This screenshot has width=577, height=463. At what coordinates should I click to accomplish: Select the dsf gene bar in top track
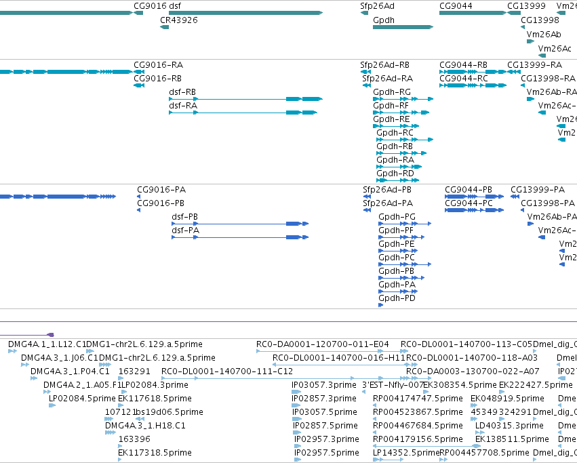(245, 13)
